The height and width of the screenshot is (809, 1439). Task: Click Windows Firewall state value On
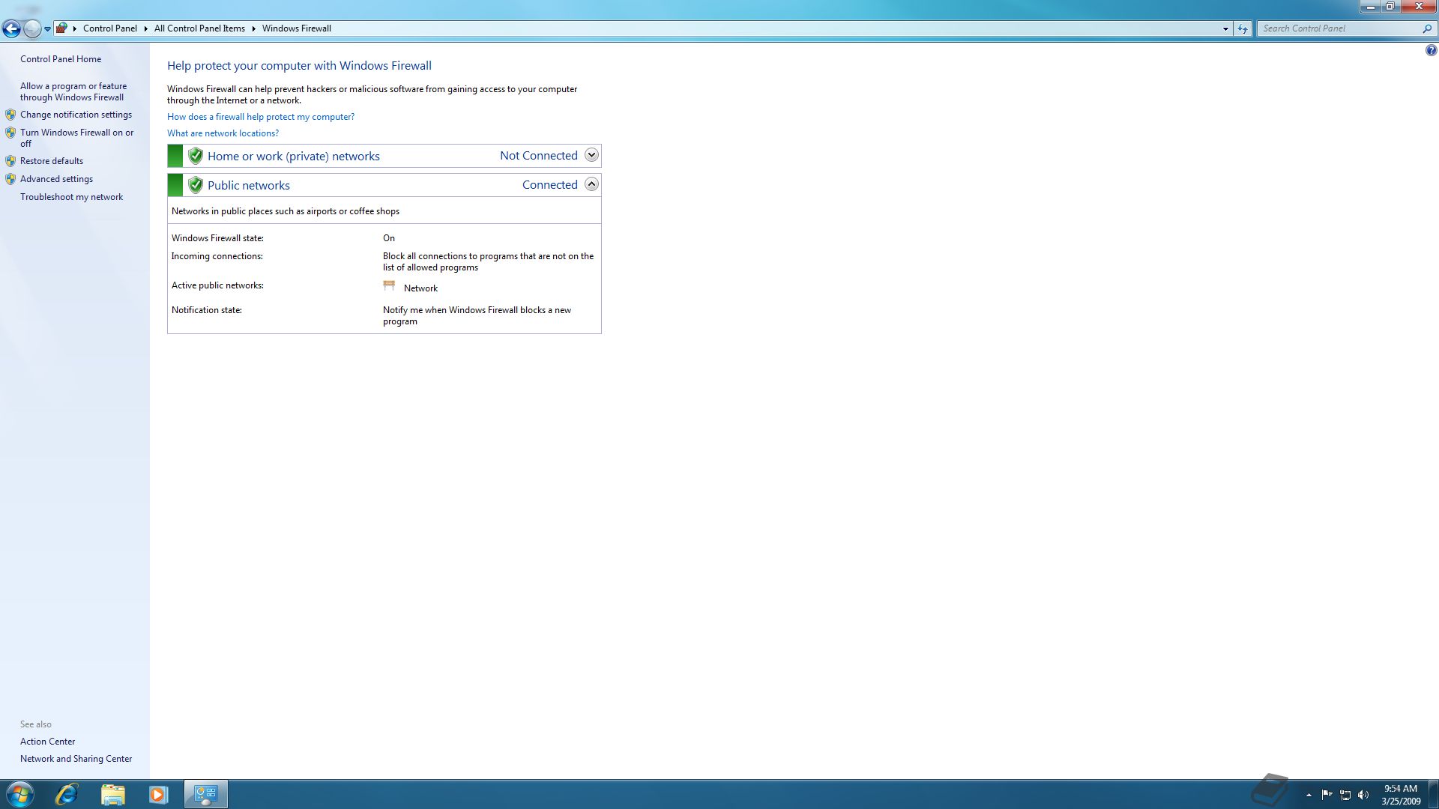[x=389, y=238]
